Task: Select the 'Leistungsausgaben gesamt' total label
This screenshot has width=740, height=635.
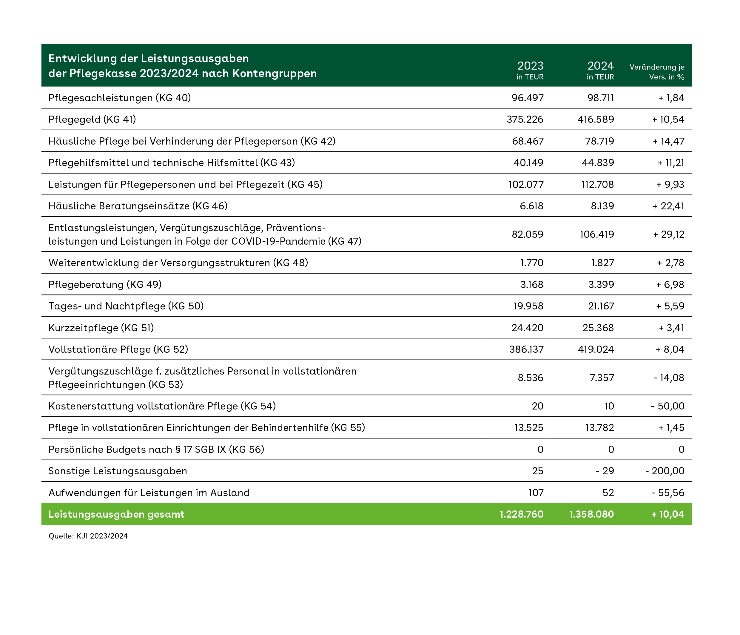Action: coord(116,514)
